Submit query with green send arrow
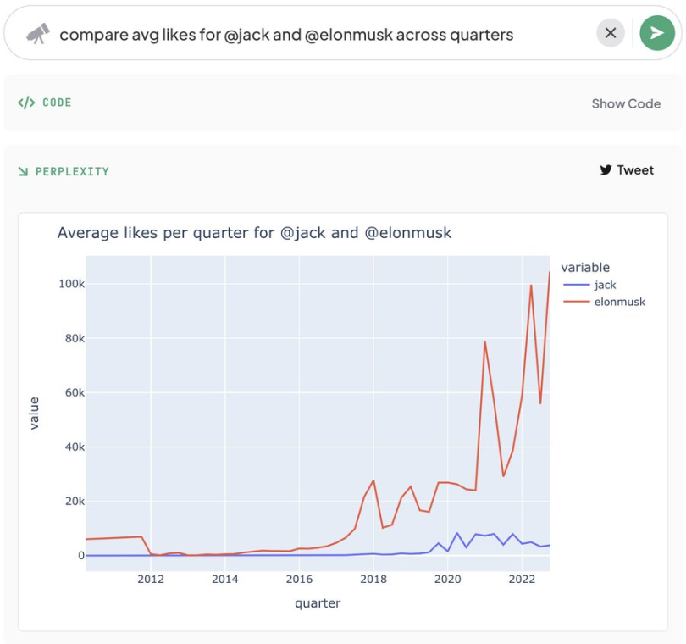The image size is (686, 644). 657,33
